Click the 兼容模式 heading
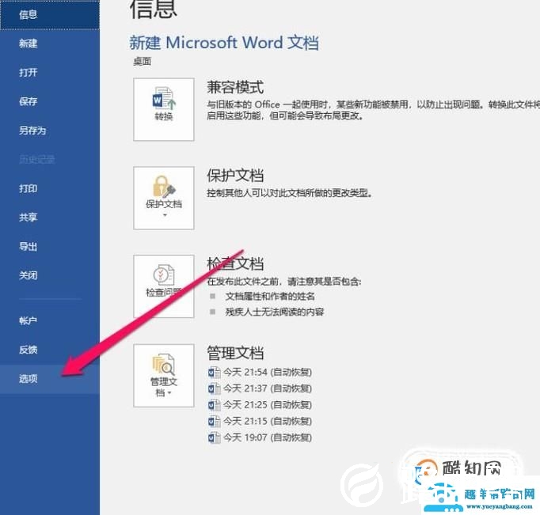 coord(235,87)
